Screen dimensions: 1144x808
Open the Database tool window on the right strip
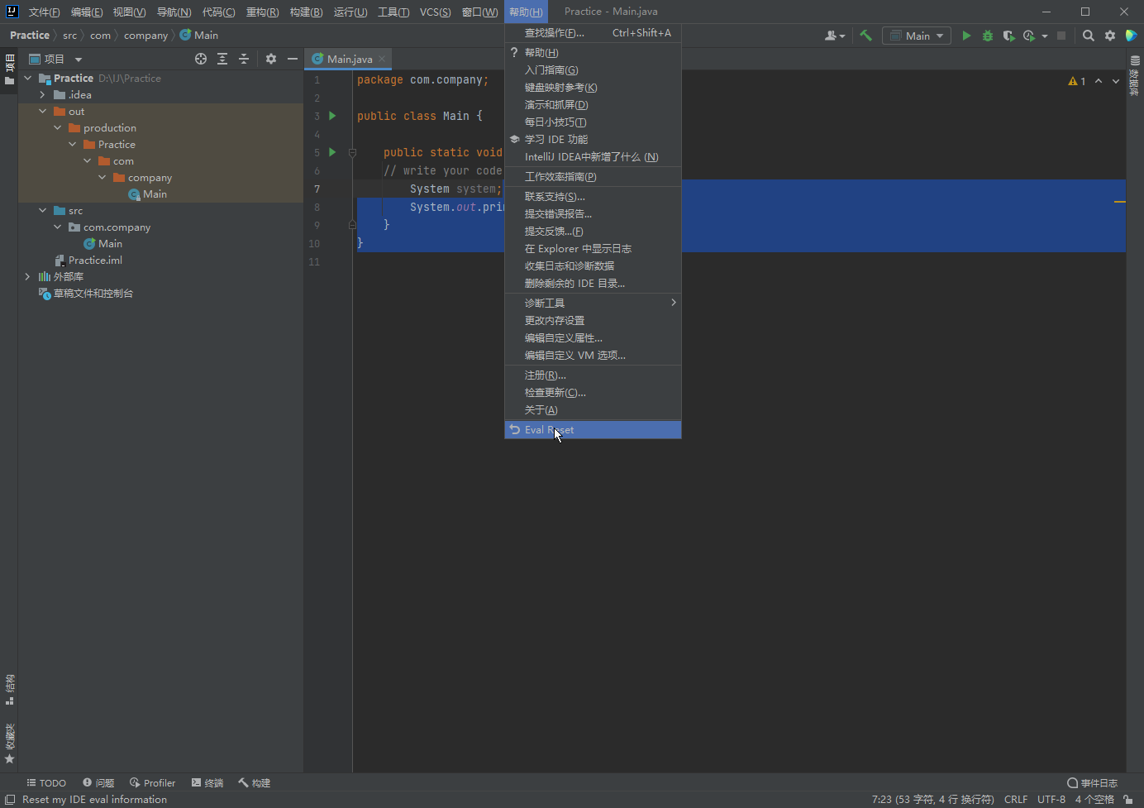click(x=1135, y=75)
